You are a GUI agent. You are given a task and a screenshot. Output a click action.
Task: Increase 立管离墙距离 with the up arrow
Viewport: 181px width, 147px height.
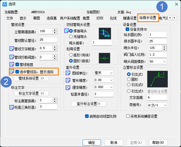[55, 30]
